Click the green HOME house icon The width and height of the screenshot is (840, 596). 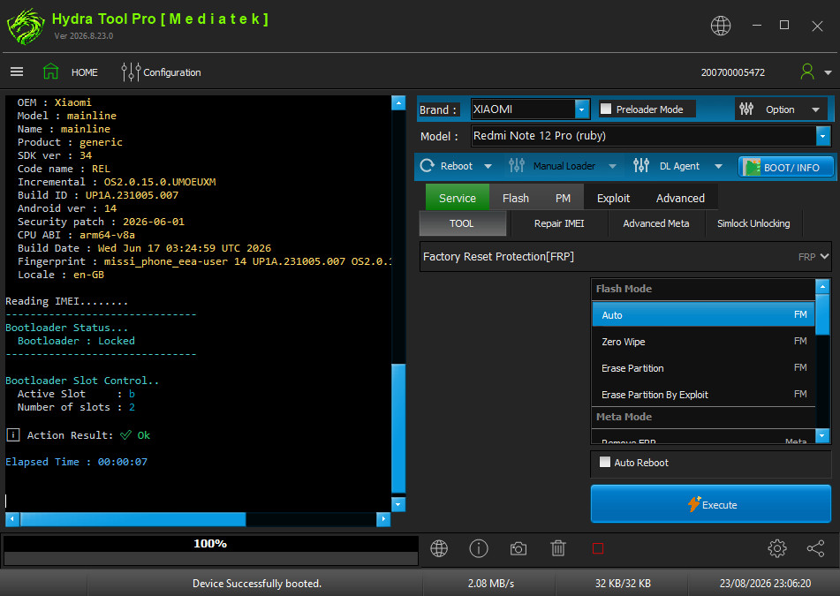tap(51, 72)
